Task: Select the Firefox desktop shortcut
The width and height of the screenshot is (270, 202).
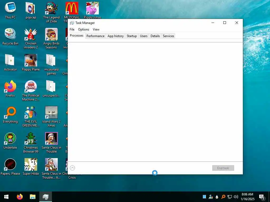Action: 10,89
